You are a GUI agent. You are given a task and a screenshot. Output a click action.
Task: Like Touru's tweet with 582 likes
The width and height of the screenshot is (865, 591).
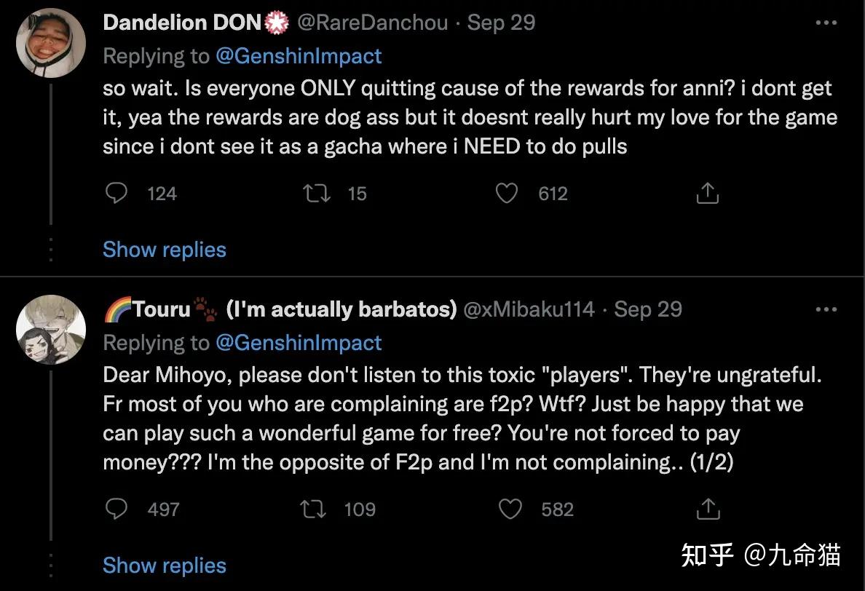[x=510, y=509]
